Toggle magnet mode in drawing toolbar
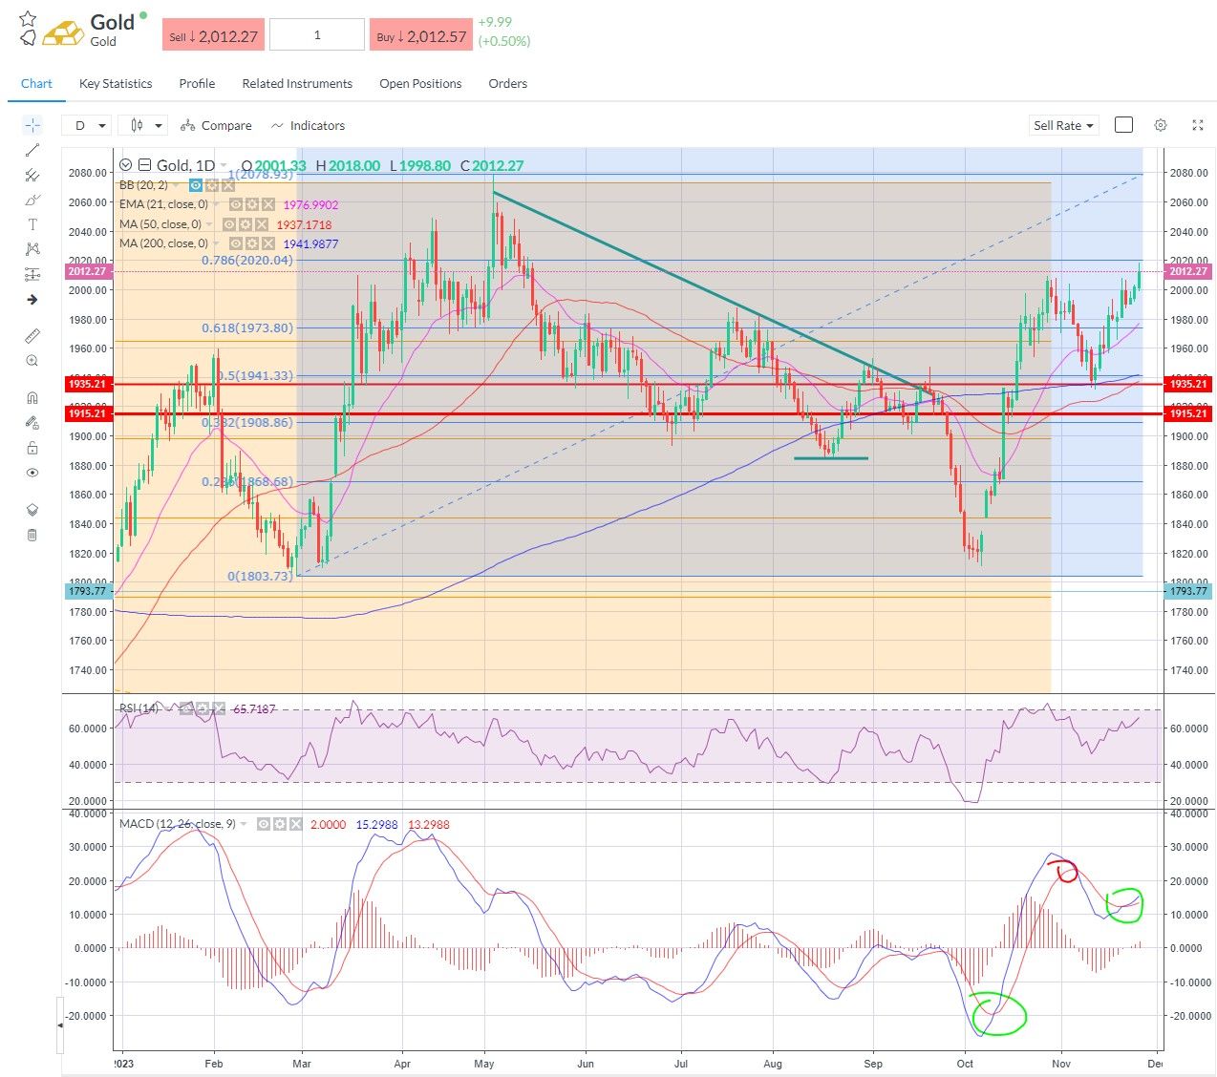Screen dimensions: 1217x1077 pos(32,398)
